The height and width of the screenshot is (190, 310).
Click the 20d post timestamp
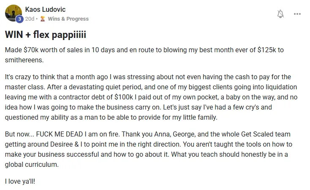pyautogui.click(x=30, y=19)
